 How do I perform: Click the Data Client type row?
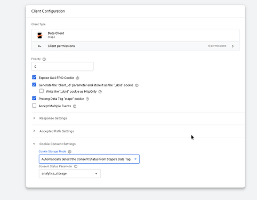pyautogui.click(x=135, y=35)
